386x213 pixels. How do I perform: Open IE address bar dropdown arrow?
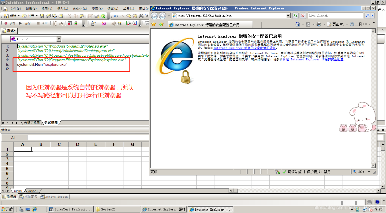288,16
